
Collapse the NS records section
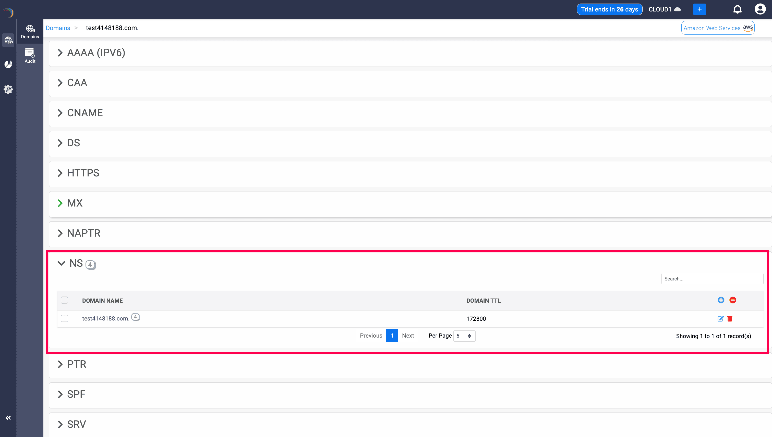tap(61, 264)
